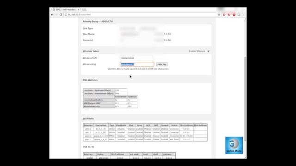This screenshot has width=296, height=166.
Task: Click the scrollbar up arrow
Action: click(245, 19)
